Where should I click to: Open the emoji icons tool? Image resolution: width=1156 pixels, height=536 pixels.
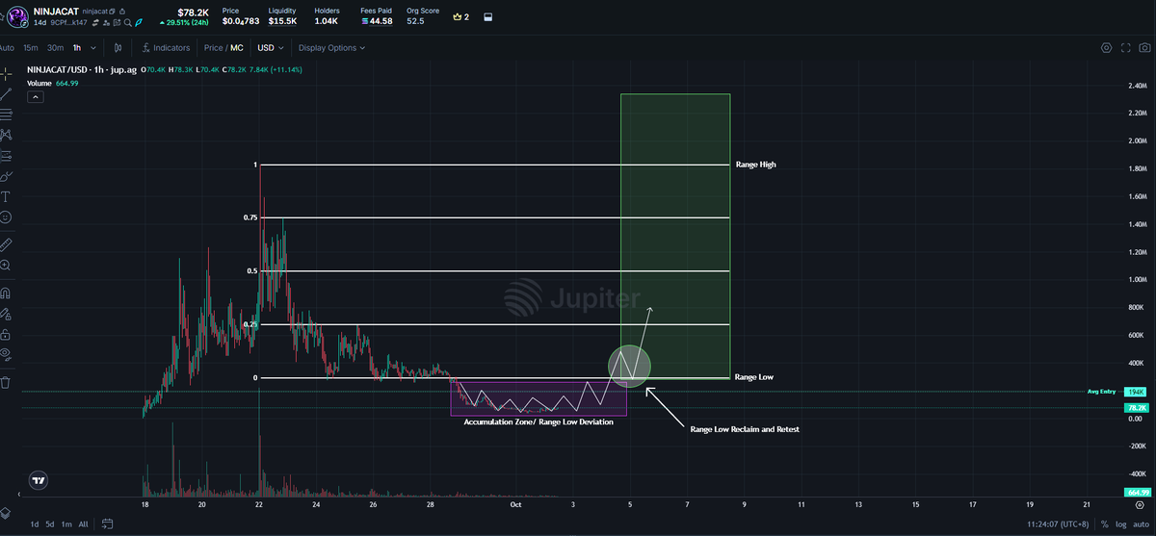(6, 217)
